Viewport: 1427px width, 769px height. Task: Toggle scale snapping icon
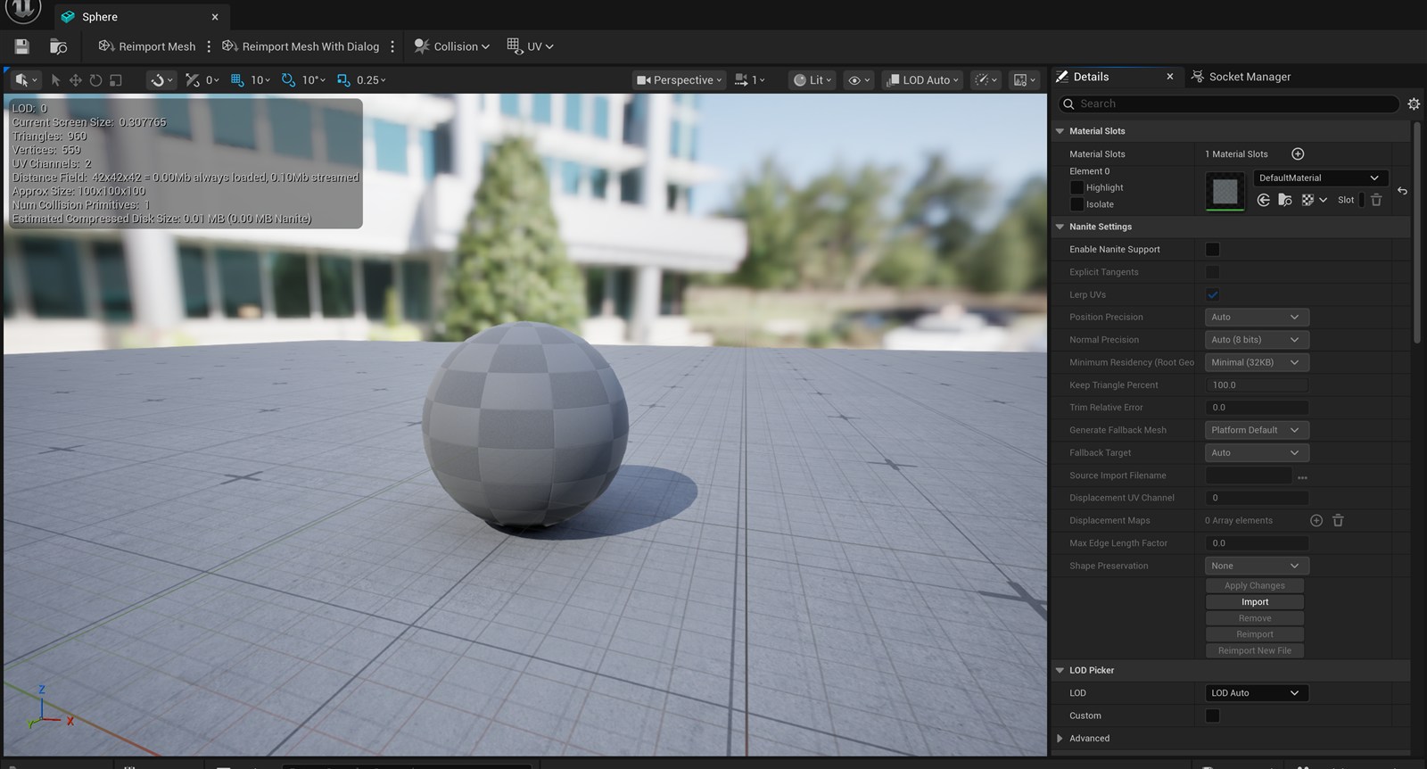point(343,80)
